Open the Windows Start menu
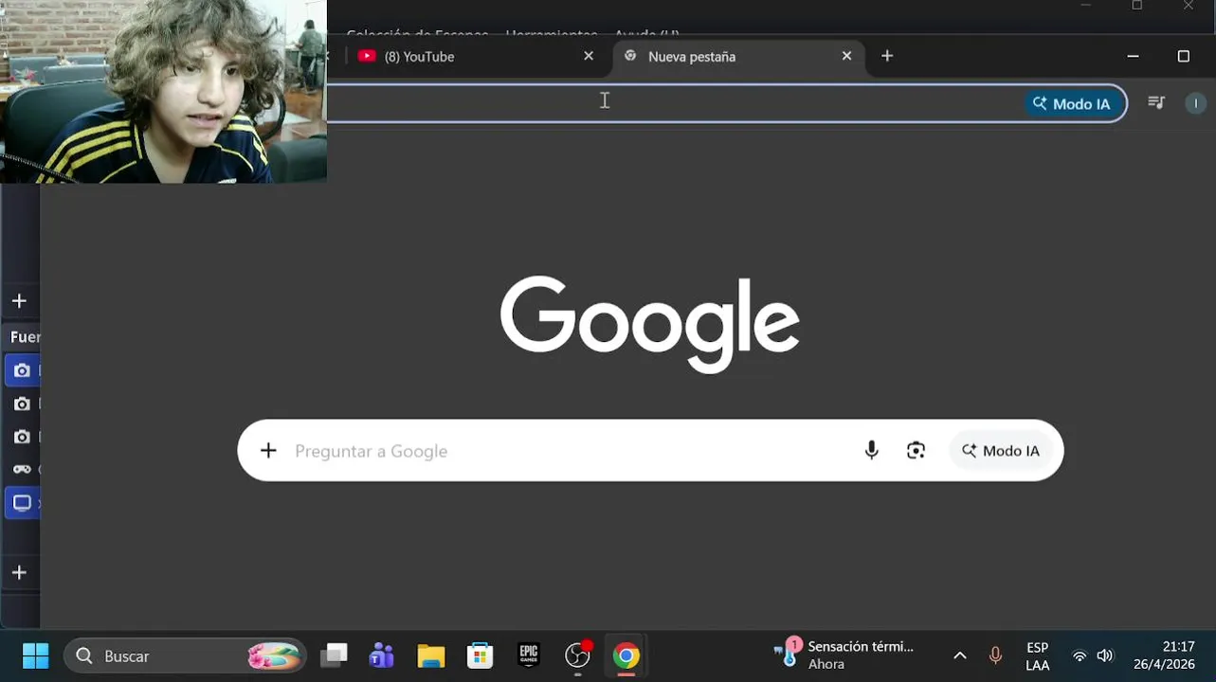 [35, 655]
